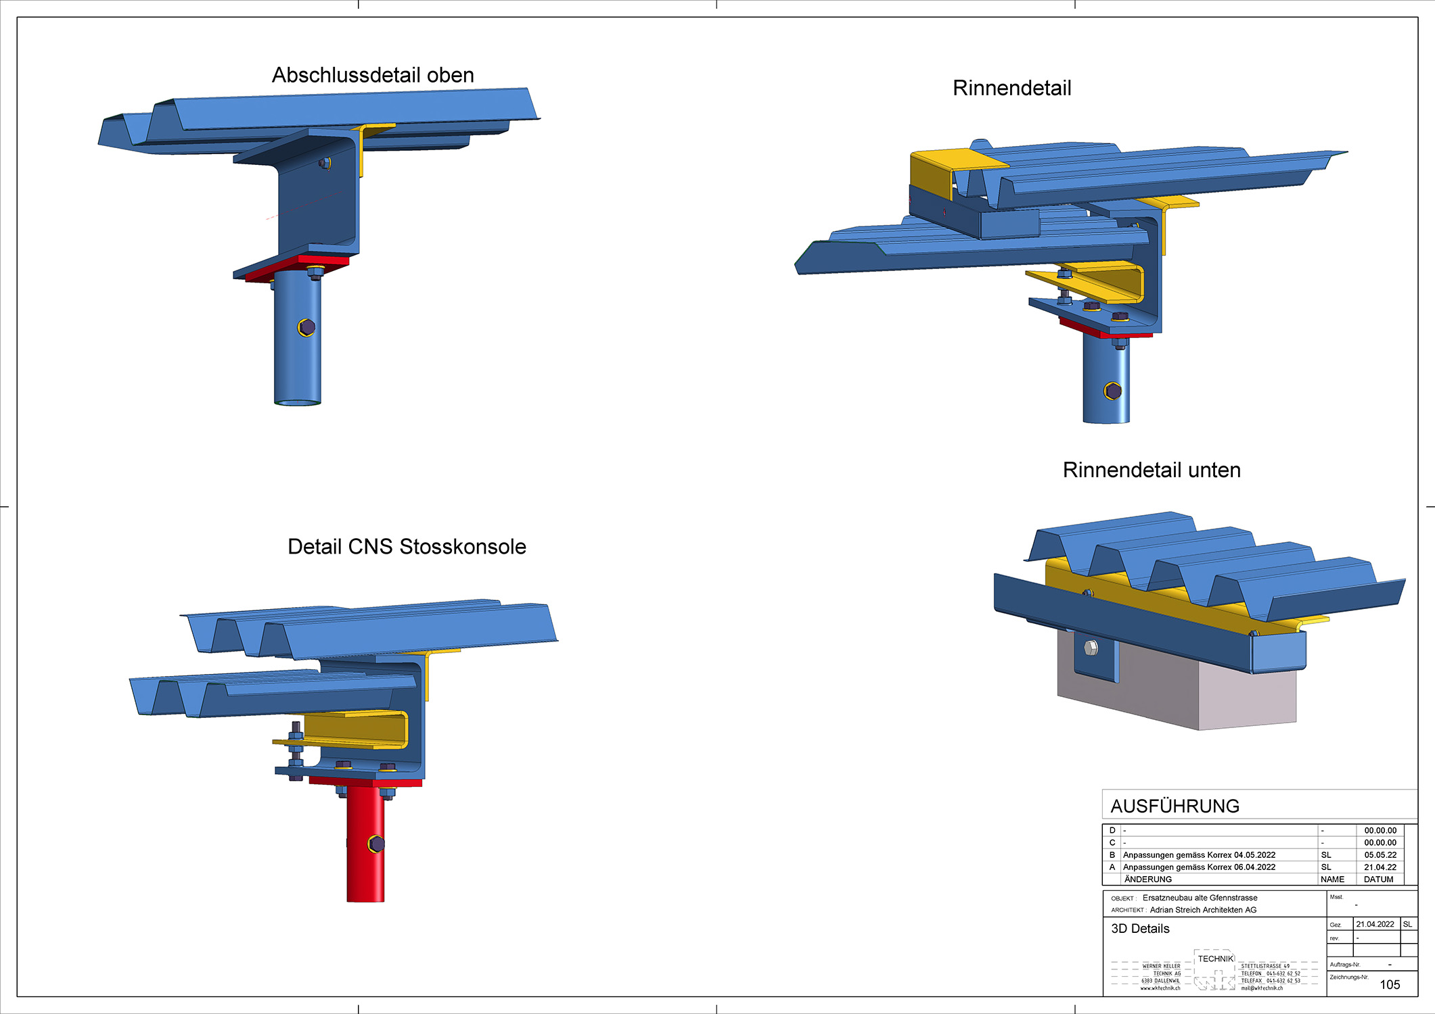Click the blue round post in Abschlussdetail oben

point(298,338)
